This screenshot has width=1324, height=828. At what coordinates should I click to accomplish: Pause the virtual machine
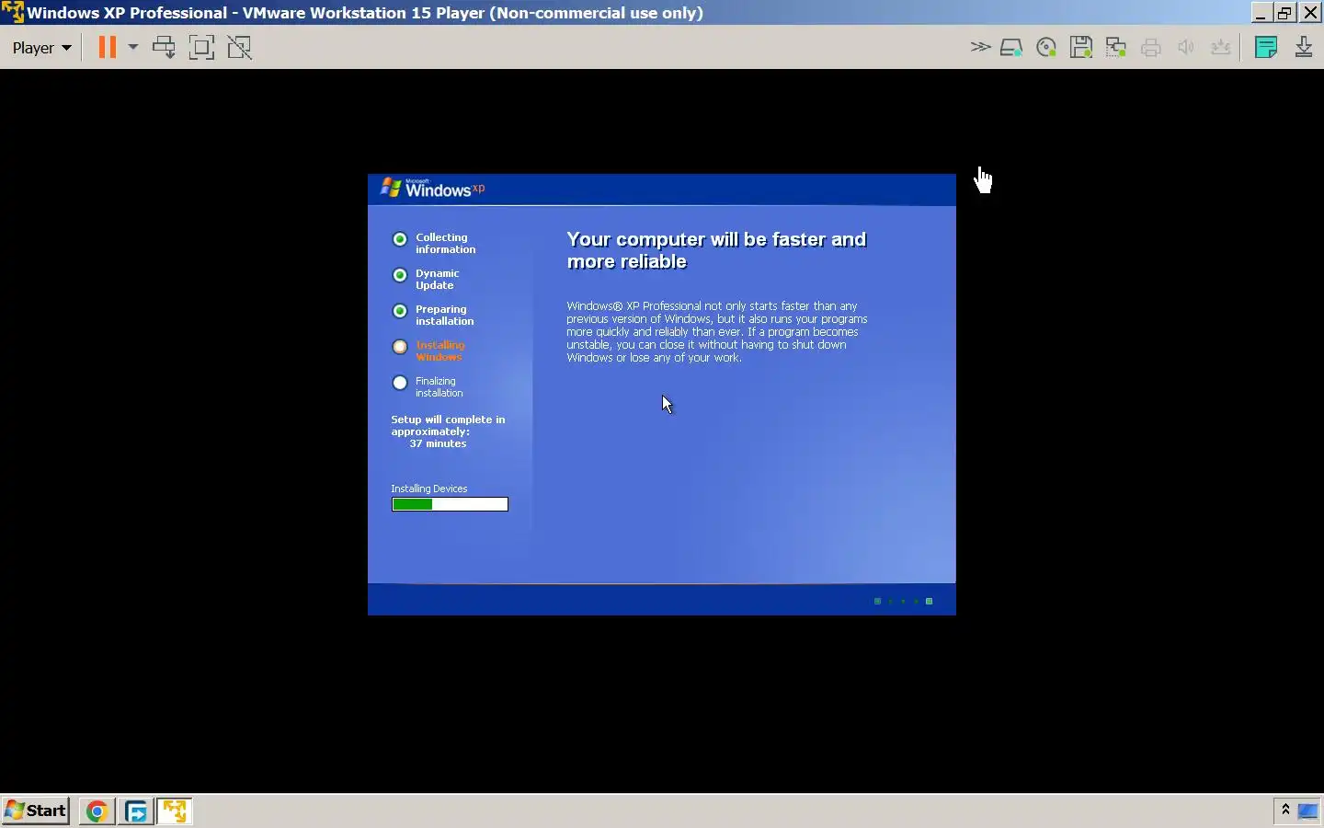point(108,47)
